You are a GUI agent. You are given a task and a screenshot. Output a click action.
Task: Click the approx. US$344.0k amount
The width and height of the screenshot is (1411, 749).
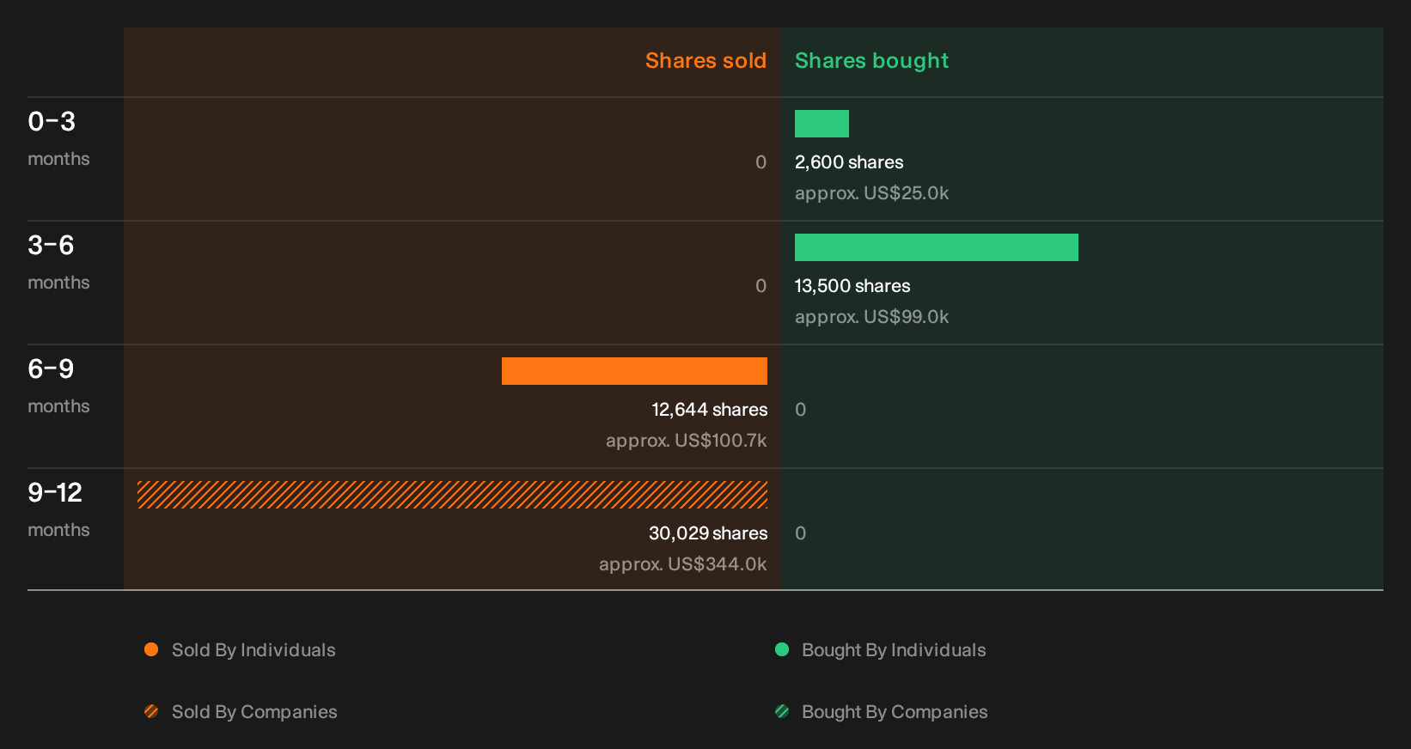tap(683, 564)
